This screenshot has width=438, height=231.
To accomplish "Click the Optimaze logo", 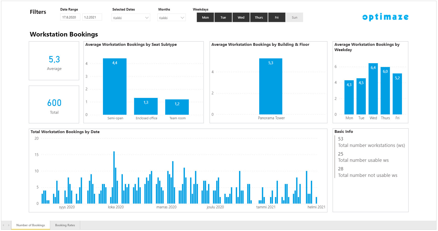I will click(x=385, y=17).
